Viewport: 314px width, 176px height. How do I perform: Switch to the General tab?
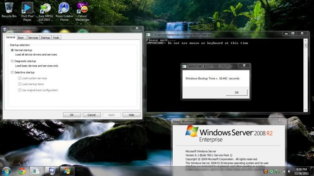coord(11,37)
